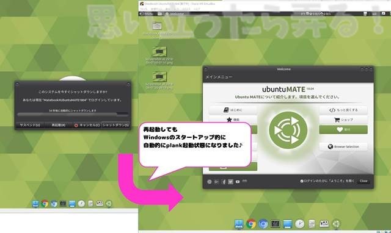Open VirtualBox デバイス menu

pyautogui.click(x=186, y=9)
